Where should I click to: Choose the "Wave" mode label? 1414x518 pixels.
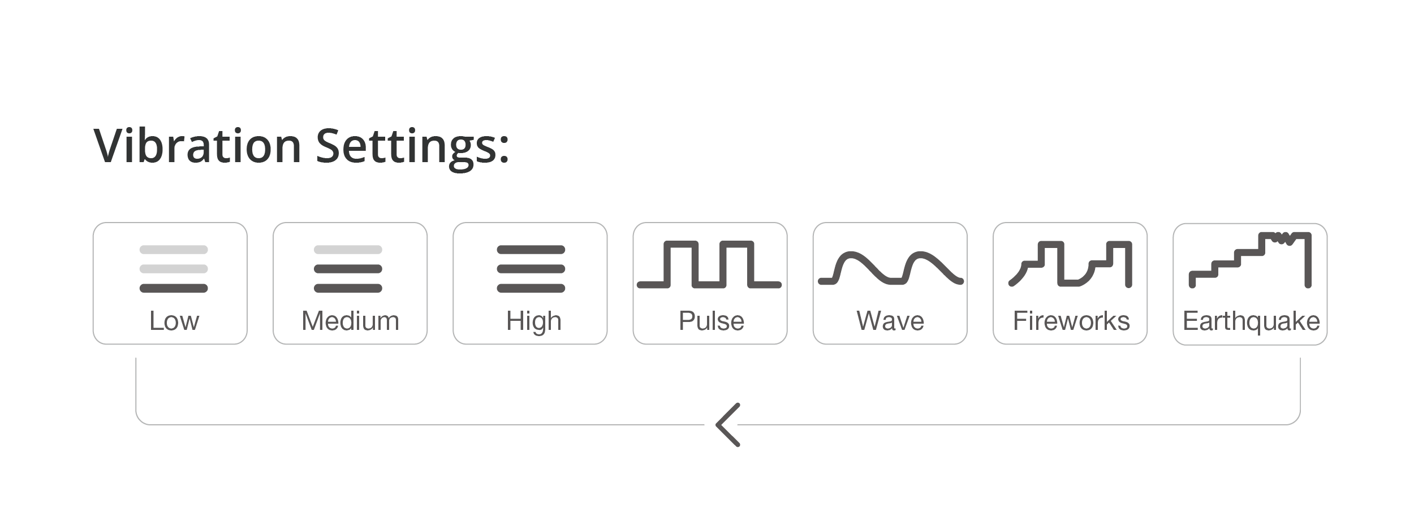point(890,321)
